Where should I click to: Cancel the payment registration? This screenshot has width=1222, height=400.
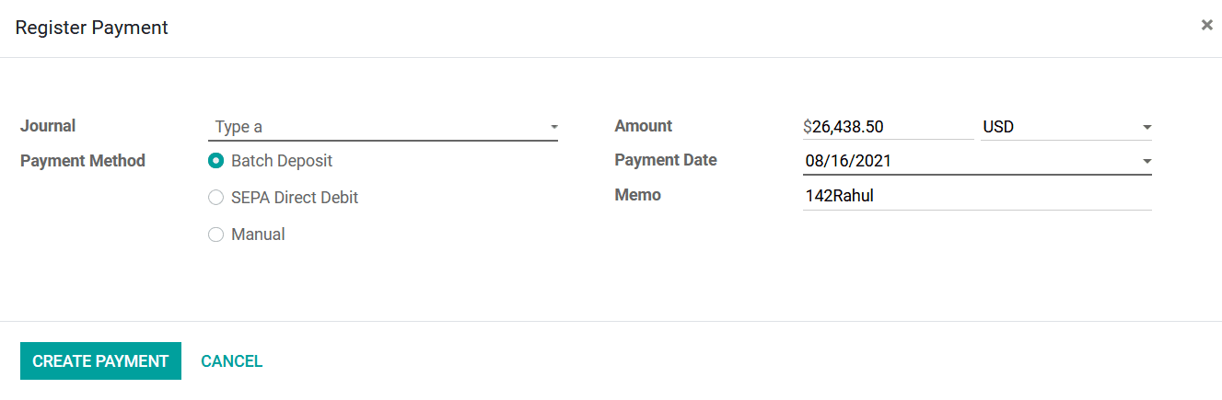pyautogui.click(x=232, y=361)
